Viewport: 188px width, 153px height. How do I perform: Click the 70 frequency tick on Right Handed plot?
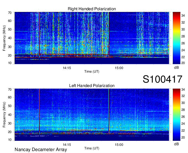coord(10,13)
